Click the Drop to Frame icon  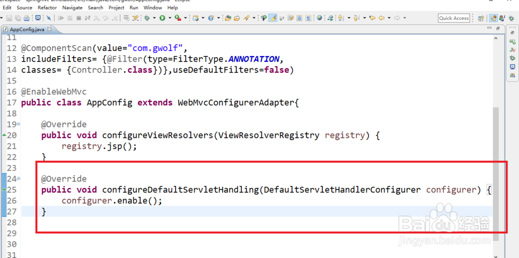point(127,18)
